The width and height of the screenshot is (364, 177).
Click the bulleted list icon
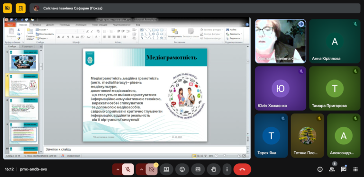pos(105,31)
